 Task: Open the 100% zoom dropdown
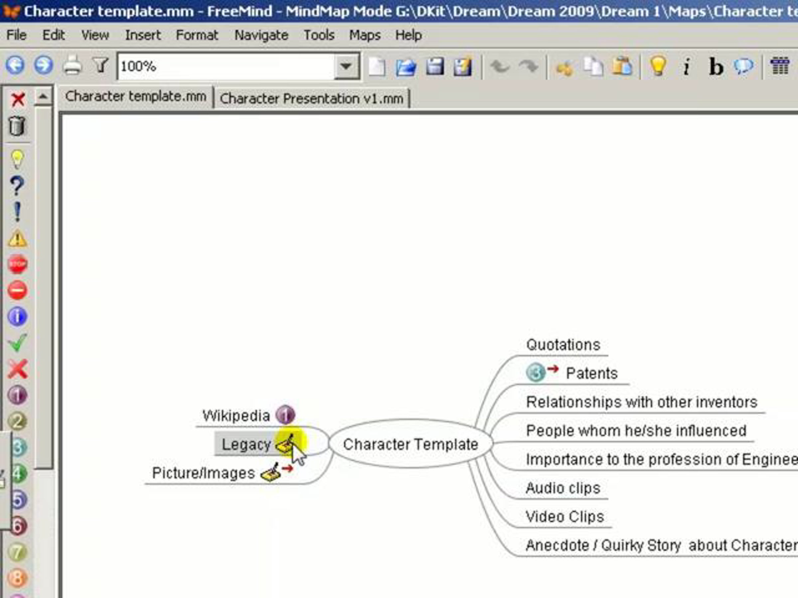[346, 66]
